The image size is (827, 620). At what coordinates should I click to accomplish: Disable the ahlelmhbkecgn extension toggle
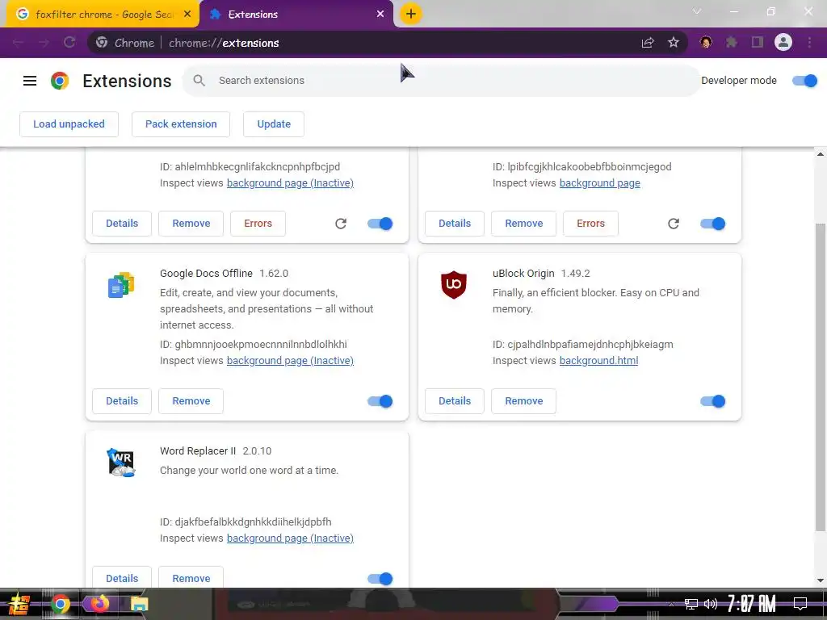tap(380, 224)
